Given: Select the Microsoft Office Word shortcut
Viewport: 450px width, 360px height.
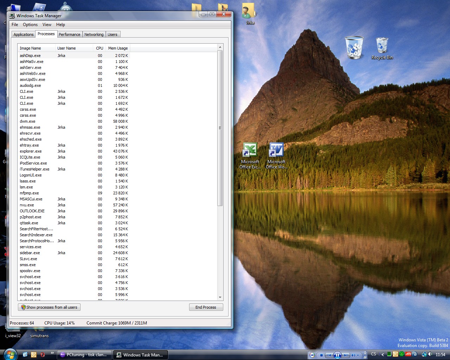Looking at the screenshot, I should click(x=277, y=156).
